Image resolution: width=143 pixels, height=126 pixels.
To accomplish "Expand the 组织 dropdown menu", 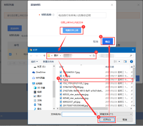I will tap(34, 62).
